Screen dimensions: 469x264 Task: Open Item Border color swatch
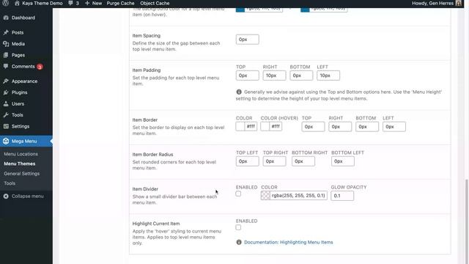click(240, 127)
